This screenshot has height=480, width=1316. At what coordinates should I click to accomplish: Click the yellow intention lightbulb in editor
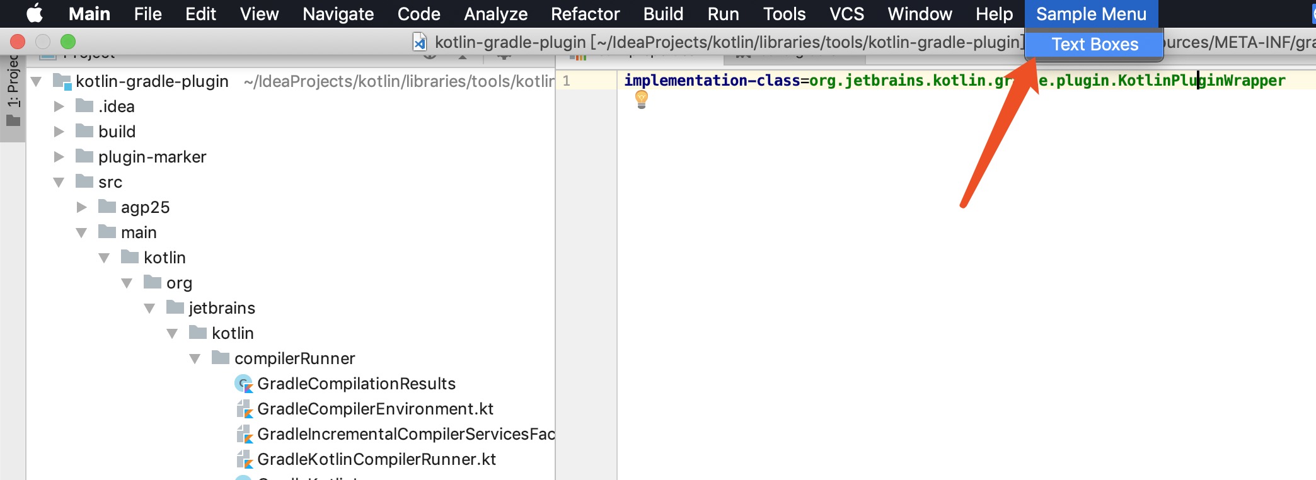point(641,98)
